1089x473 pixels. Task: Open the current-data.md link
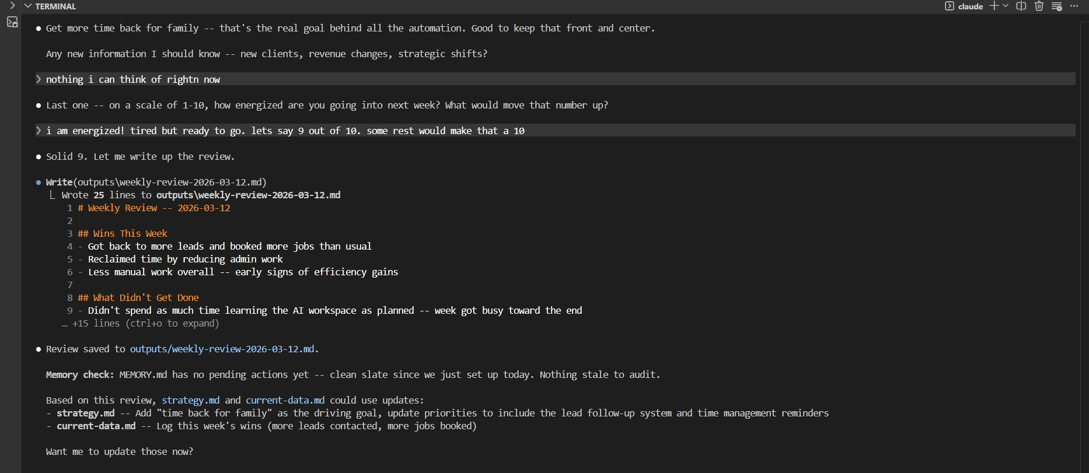285,401
